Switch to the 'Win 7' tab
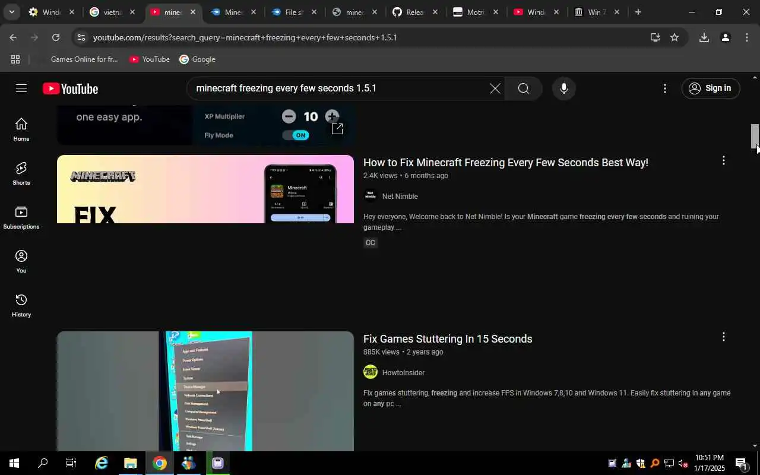 (596, 12)
